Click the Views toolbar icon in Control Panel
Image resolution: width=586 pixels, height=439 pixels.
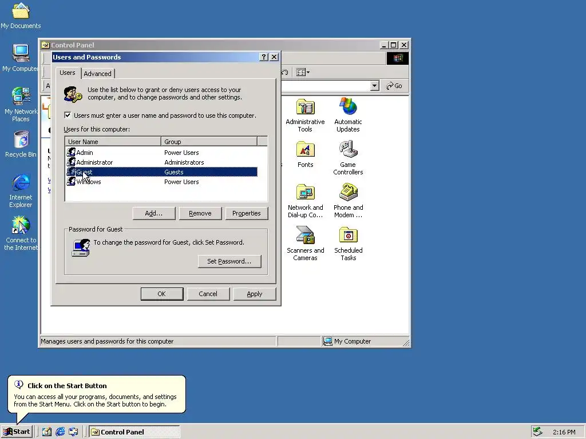(303, 73)
